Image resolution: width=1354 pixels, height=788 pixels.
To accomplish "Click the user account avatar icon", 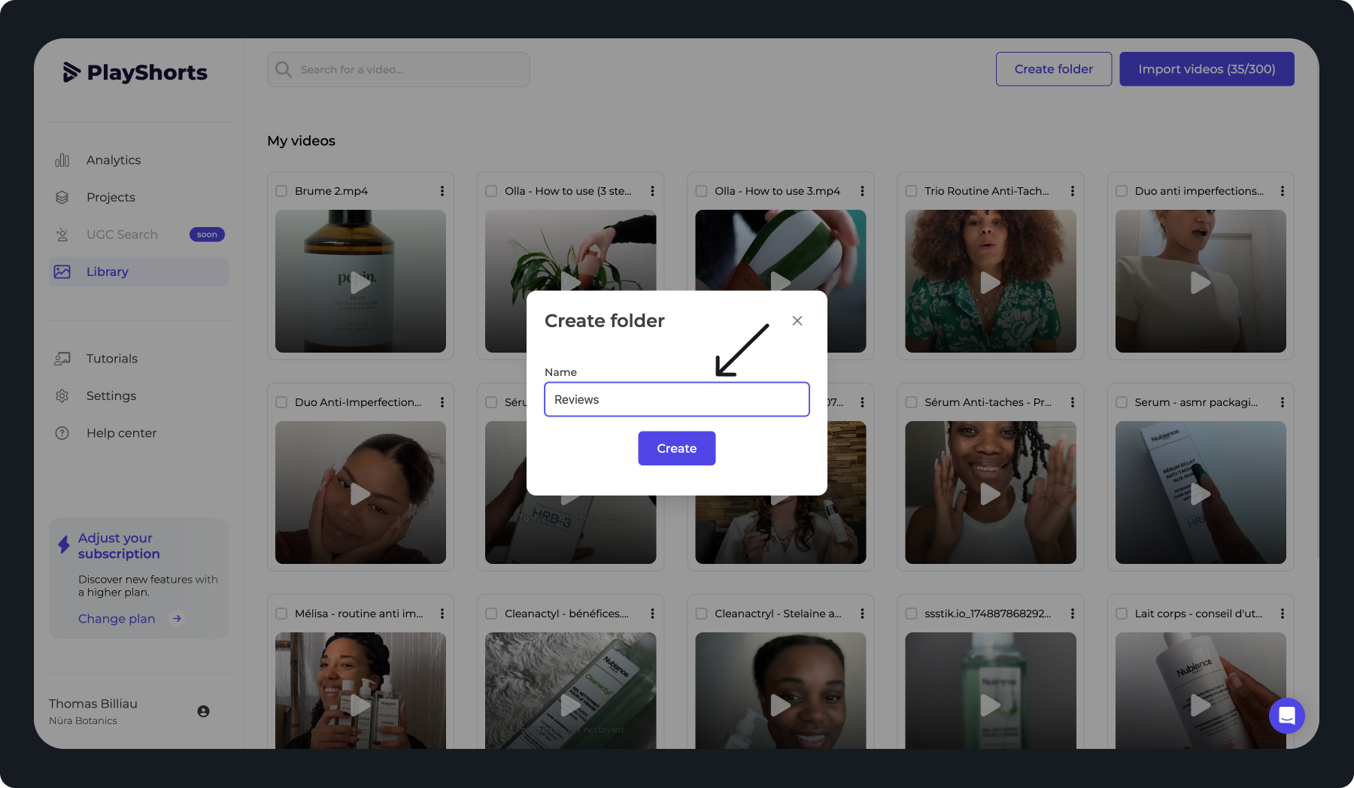I will [x=203, y=711].
